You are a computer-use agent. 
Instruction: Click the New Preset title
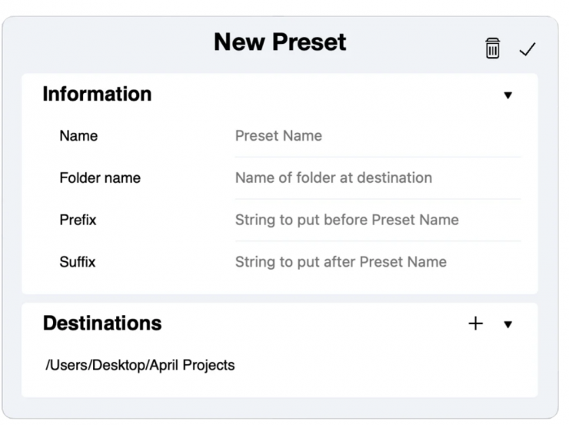(280, 42)
